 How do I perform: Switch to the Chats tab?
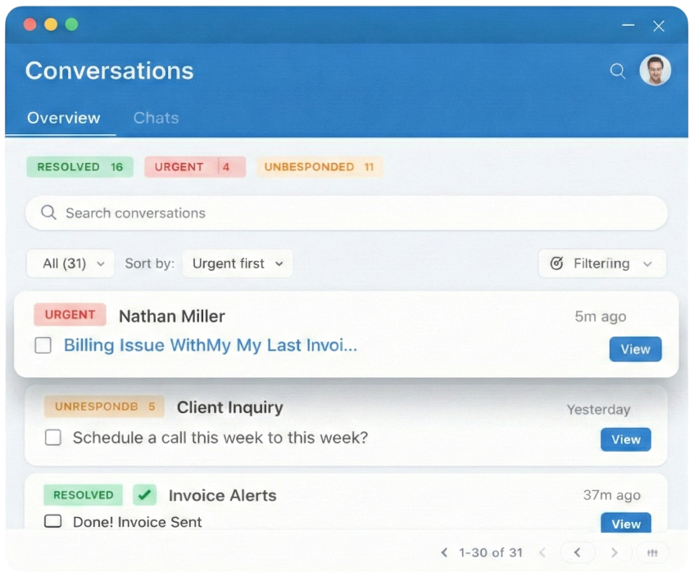[156, 118]
